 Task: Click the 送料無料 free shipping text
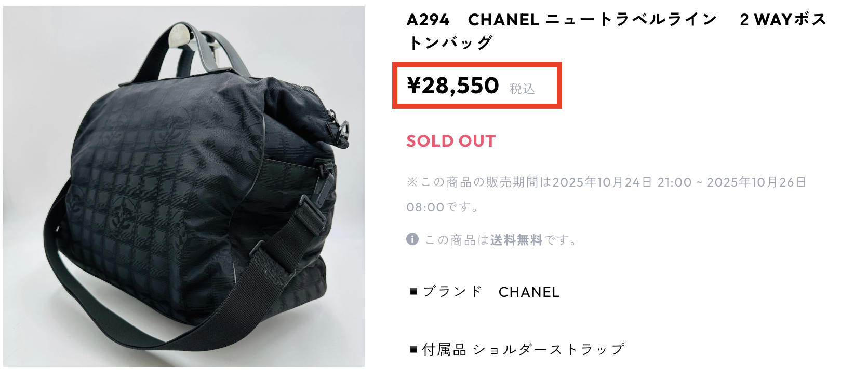(516, 240)
